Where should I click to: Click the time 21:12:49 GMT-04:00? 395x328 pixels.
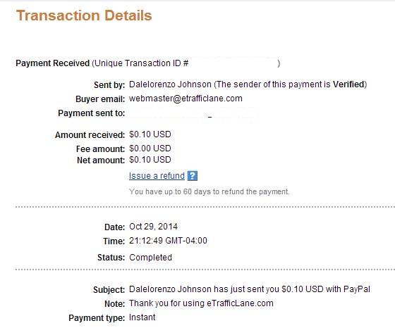[x=168, y=241]
